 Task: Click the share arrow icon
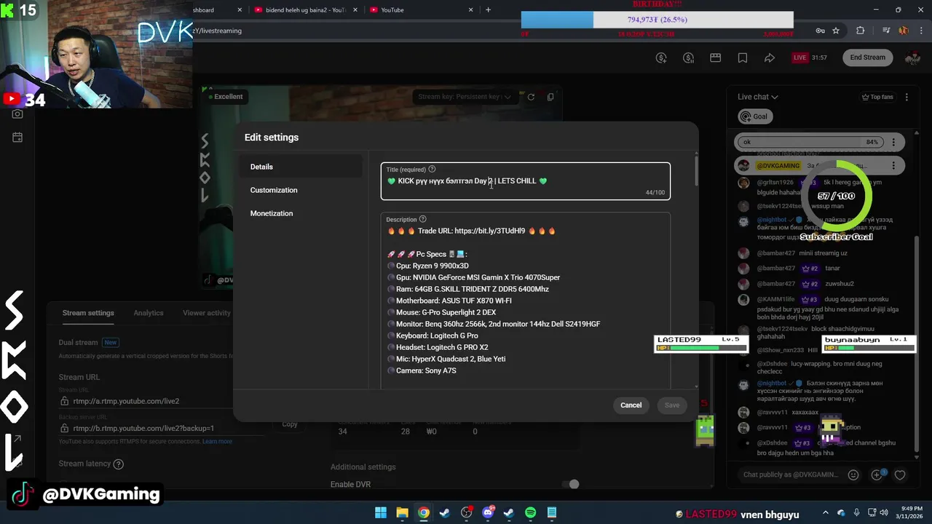pyautogui.click(x=770, y=57)
